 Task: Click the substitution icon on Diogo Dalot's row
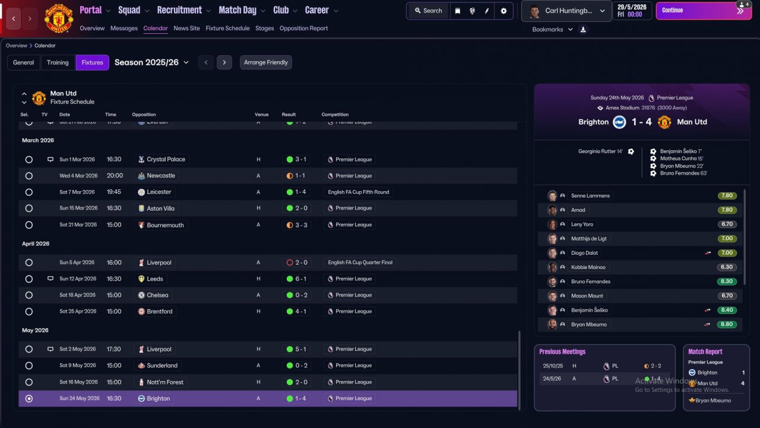[x=708, y=253]
